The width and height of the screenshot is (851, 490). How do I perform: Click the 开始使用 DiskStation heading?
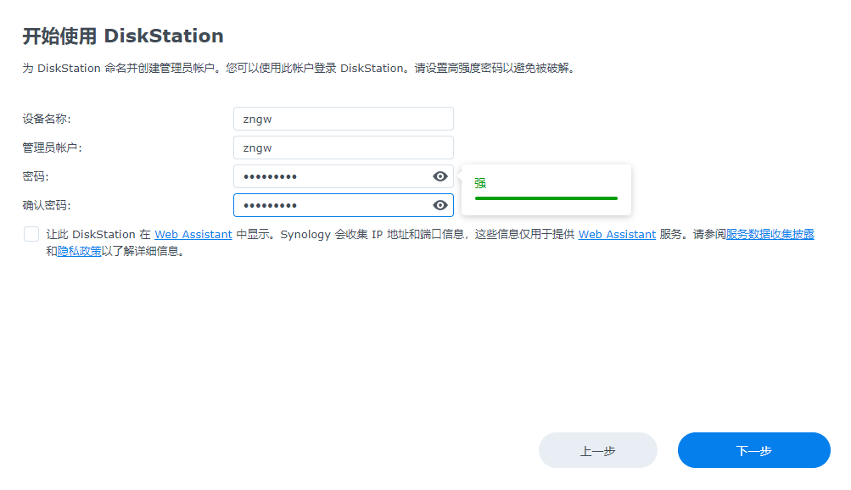coord(122,36)
